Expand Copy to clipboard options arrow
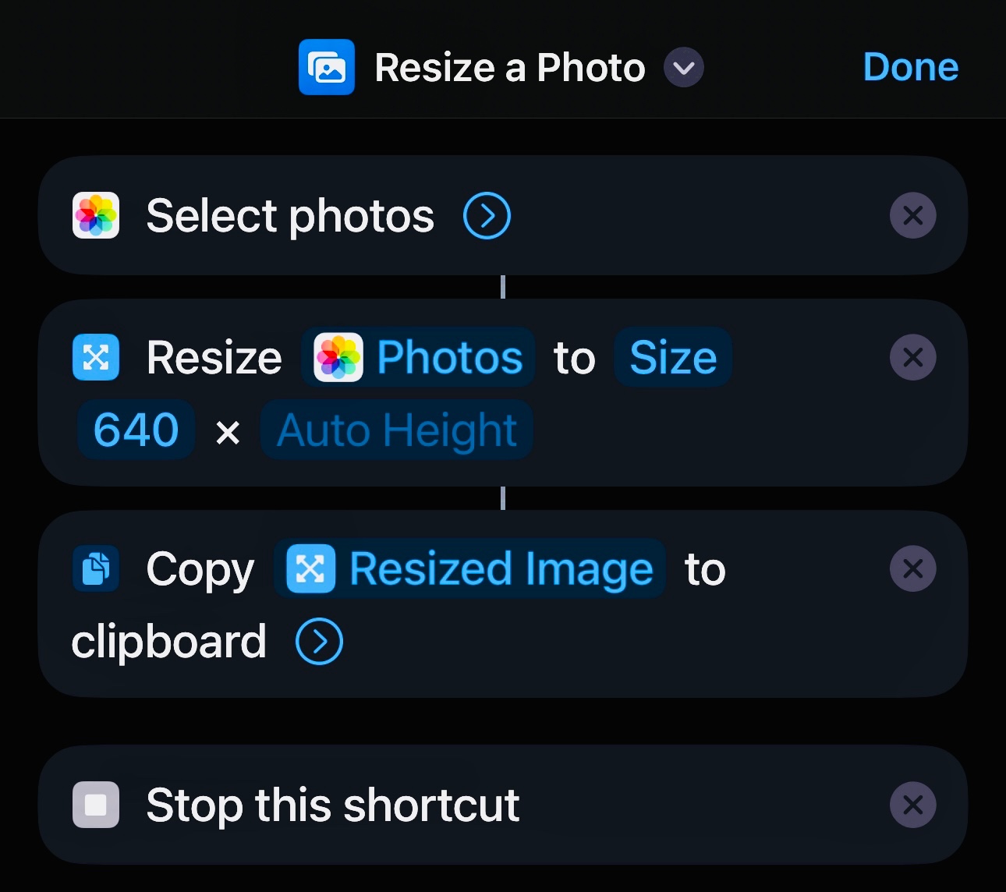1006x892 pixels. point(319,642)
